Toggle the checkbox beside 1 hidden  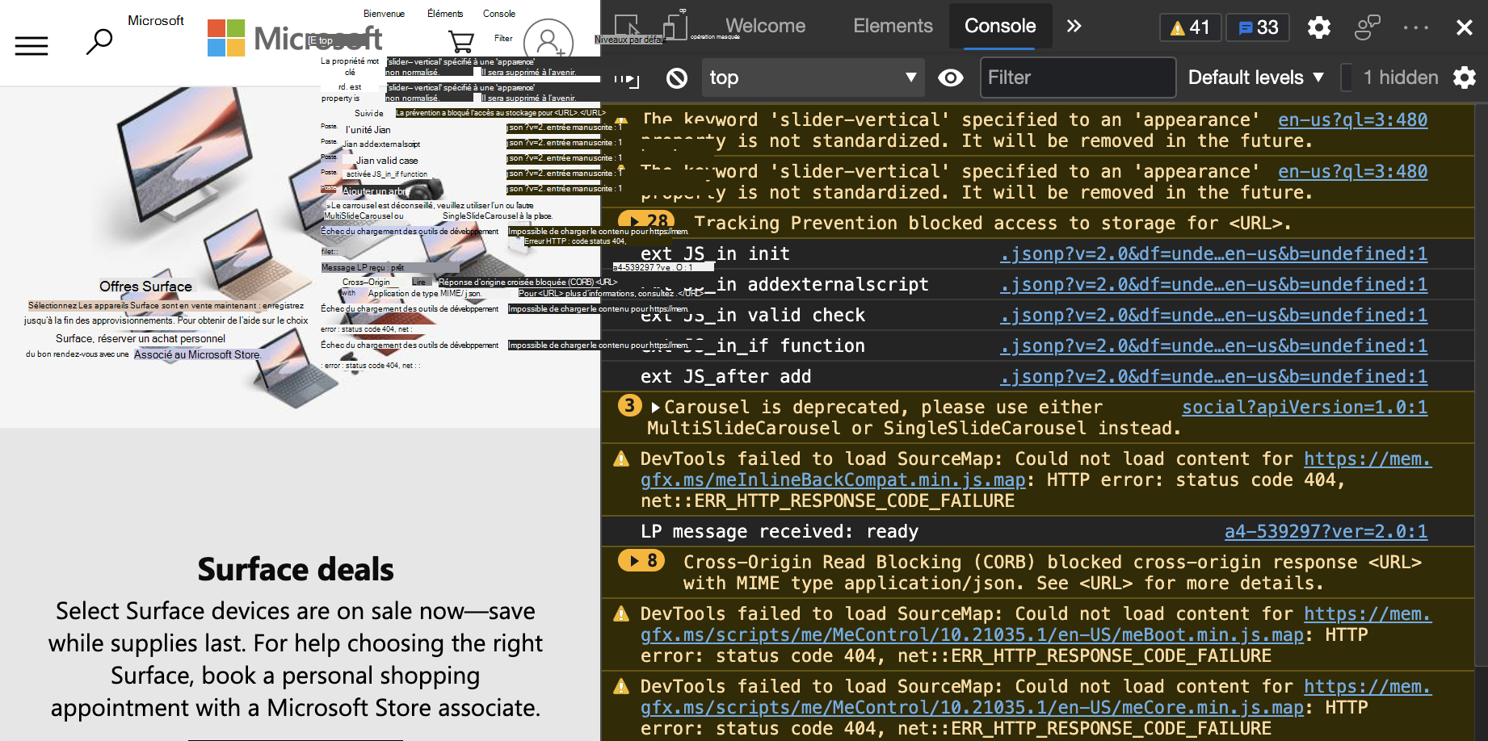tap(1346, 77)
